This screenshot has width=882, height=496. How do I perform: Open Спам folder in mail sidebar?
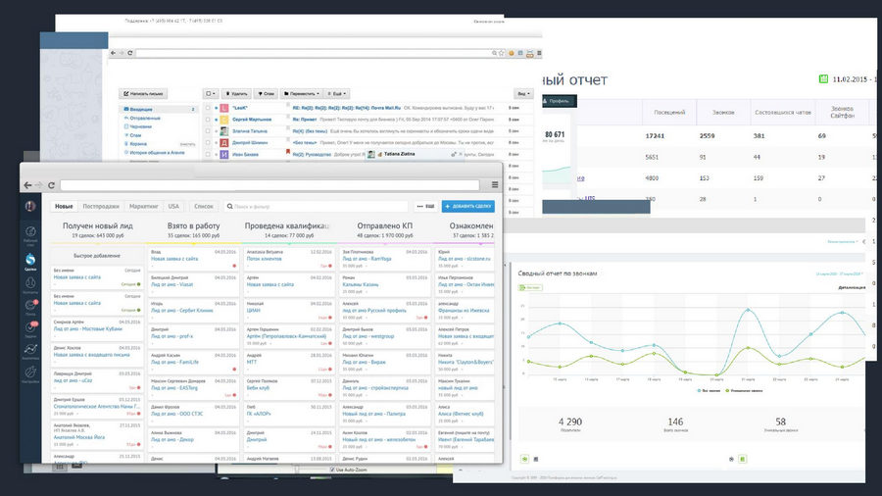pyautogui.click(x=135, y=135)
